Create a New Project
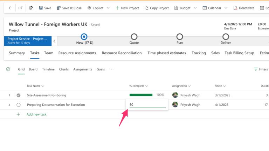269x151 pixels. point(127,8)
